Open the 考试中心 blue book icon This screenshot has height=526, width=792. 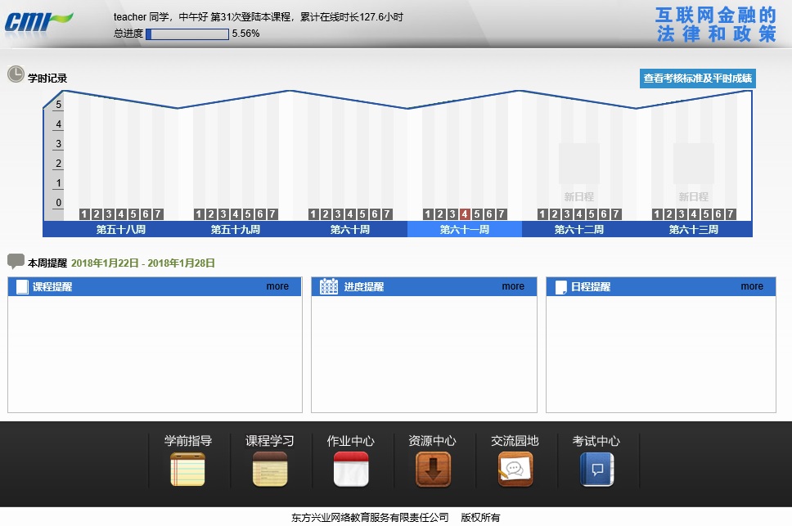point(596,469)
